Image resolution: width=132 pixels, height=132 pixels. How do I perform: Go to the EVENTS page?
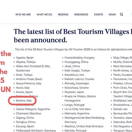coord(99,14)
